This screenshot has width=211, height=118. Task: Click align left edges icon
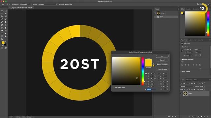tap(182, 65)
